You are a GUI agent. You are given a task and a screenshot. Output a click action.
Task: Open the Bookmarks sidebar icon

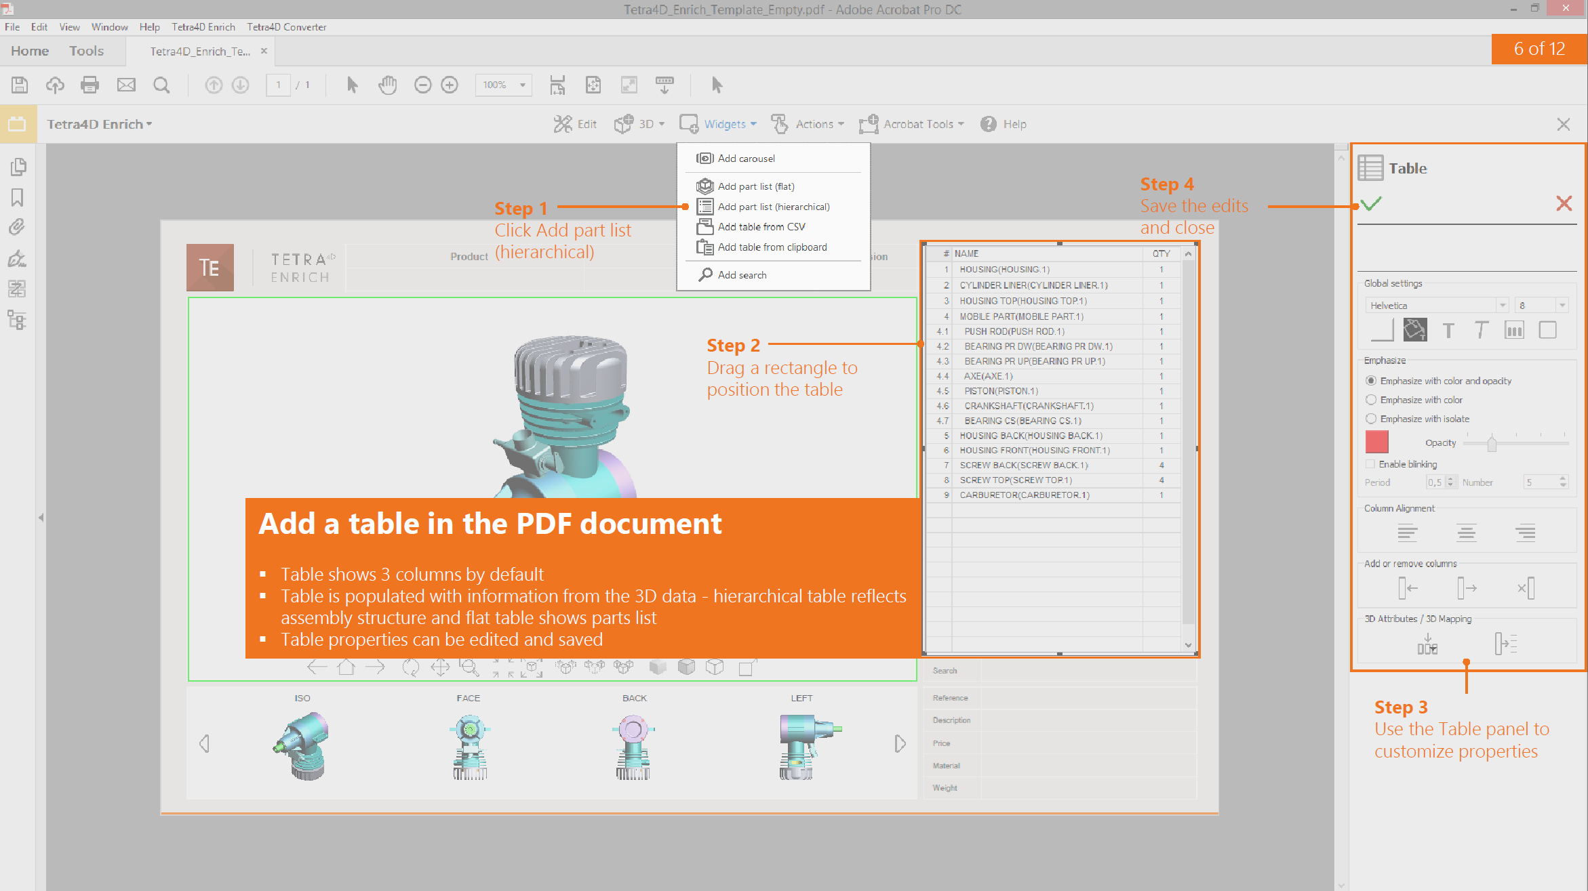coord(18,197)
